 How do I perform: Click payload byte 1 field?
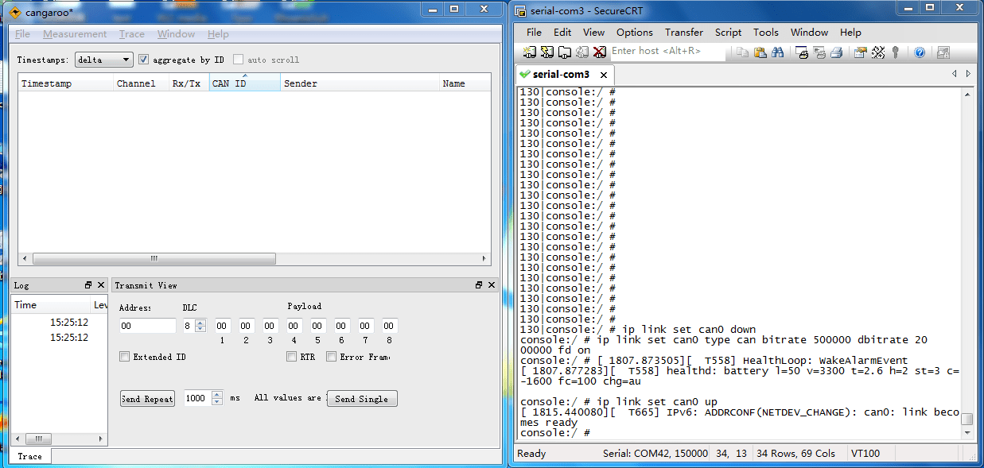pyautogui.click(x=223, y=326)
